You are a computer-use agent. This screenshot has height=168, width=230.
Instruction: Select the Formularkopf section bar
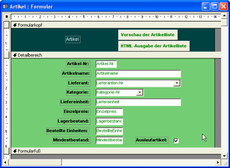116,25
